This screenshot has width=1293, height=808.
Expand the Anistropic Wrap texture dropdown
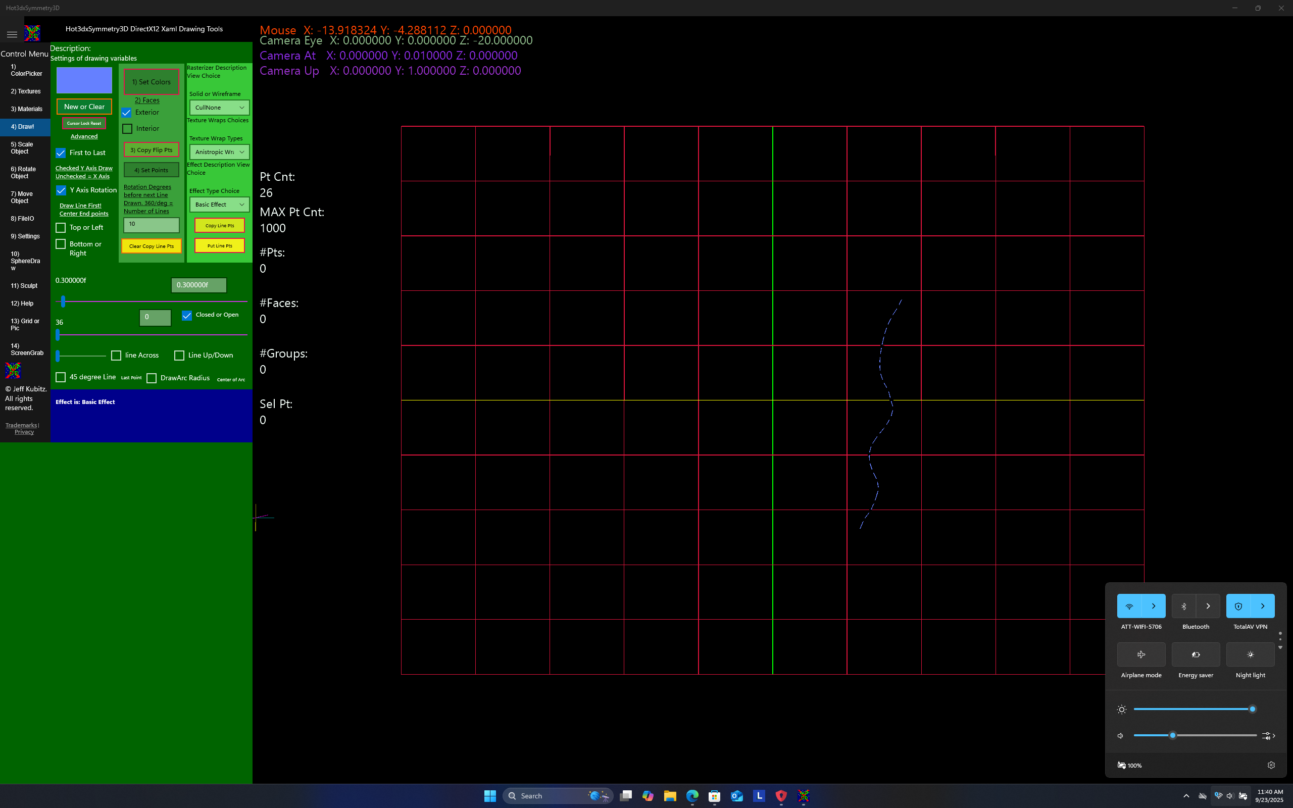point(219,152)
